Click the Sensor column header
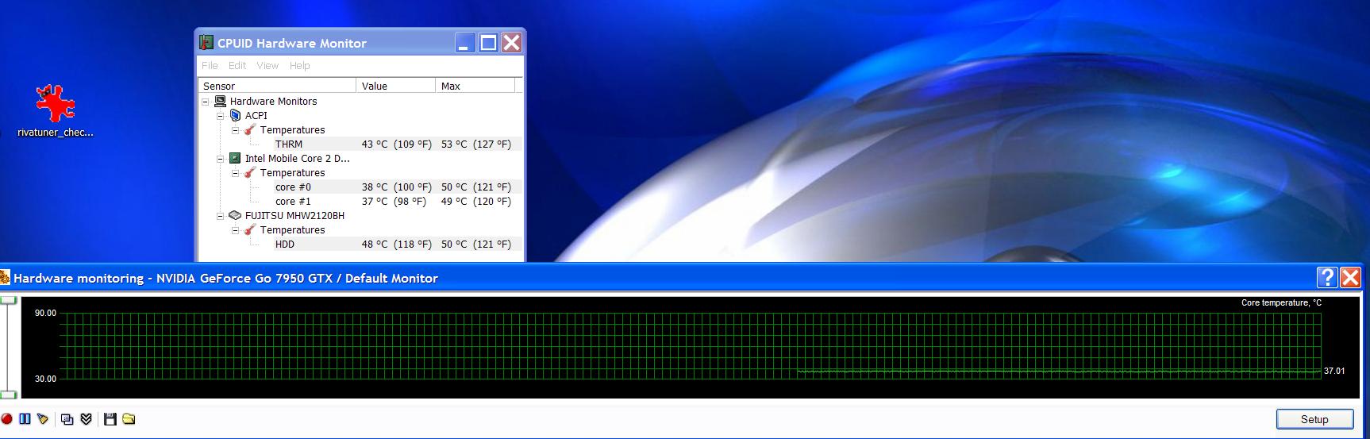1370x439 pixels. coord(277,86)
